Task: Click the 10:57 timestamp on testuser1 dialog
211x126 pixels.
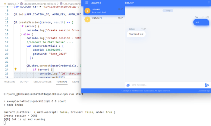Action: pos(121,18)
